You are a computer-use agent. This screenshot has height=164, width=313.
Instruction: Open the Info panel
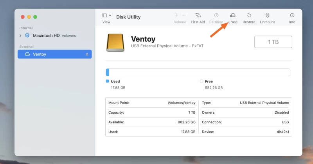292,16
